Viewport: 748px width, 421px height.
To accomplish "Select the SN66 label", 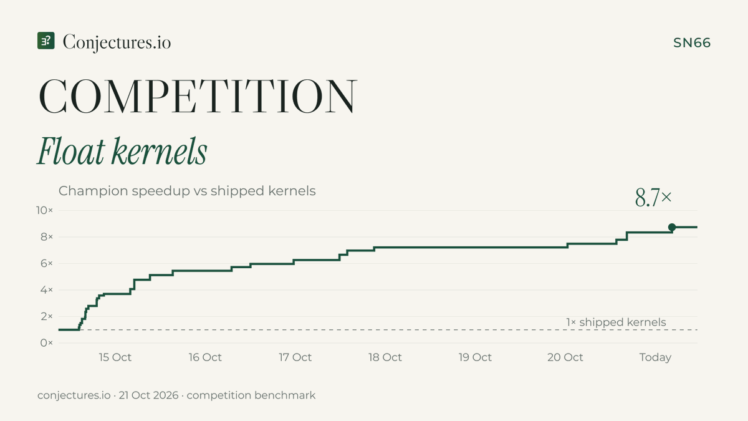I will pyautogui.click(x=692, y=43).
